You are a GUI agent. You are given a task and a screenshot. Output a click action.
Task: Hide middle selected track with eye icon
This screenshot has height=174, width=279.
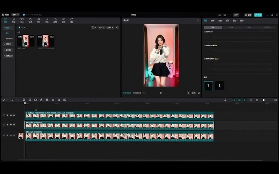(11, 125)
